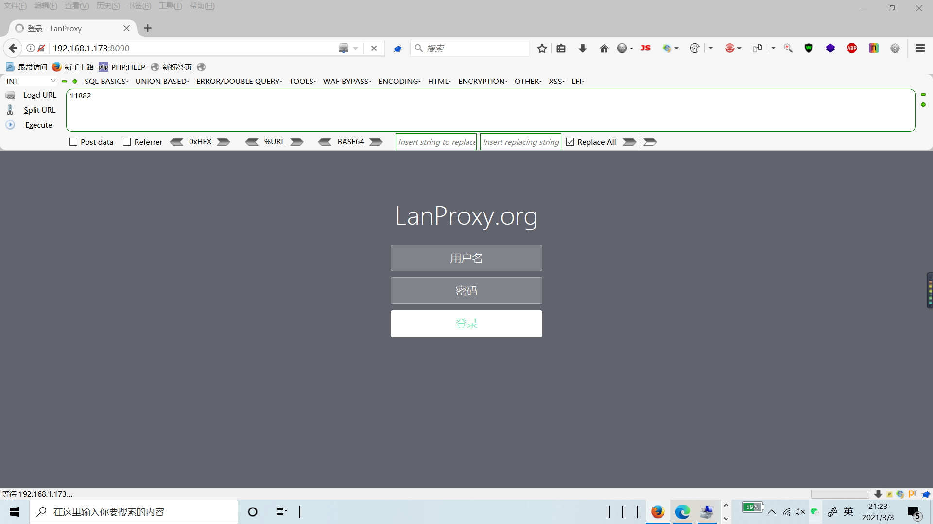Toggle the JS switcher add-on icon

click(x=645, y=48)
